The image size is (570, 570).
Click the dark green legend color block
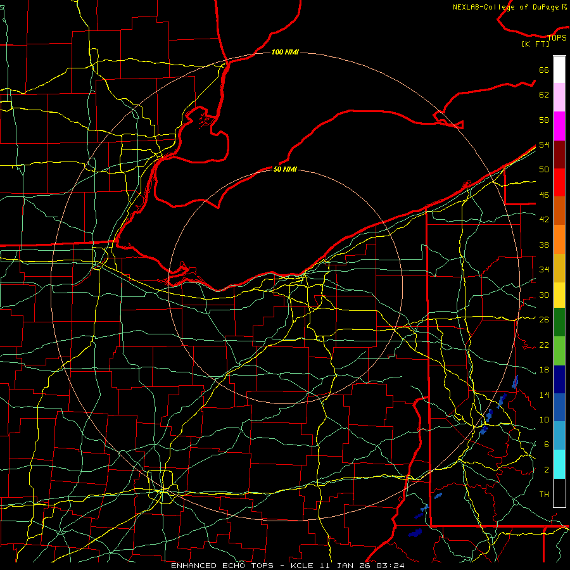pos(559,322)
